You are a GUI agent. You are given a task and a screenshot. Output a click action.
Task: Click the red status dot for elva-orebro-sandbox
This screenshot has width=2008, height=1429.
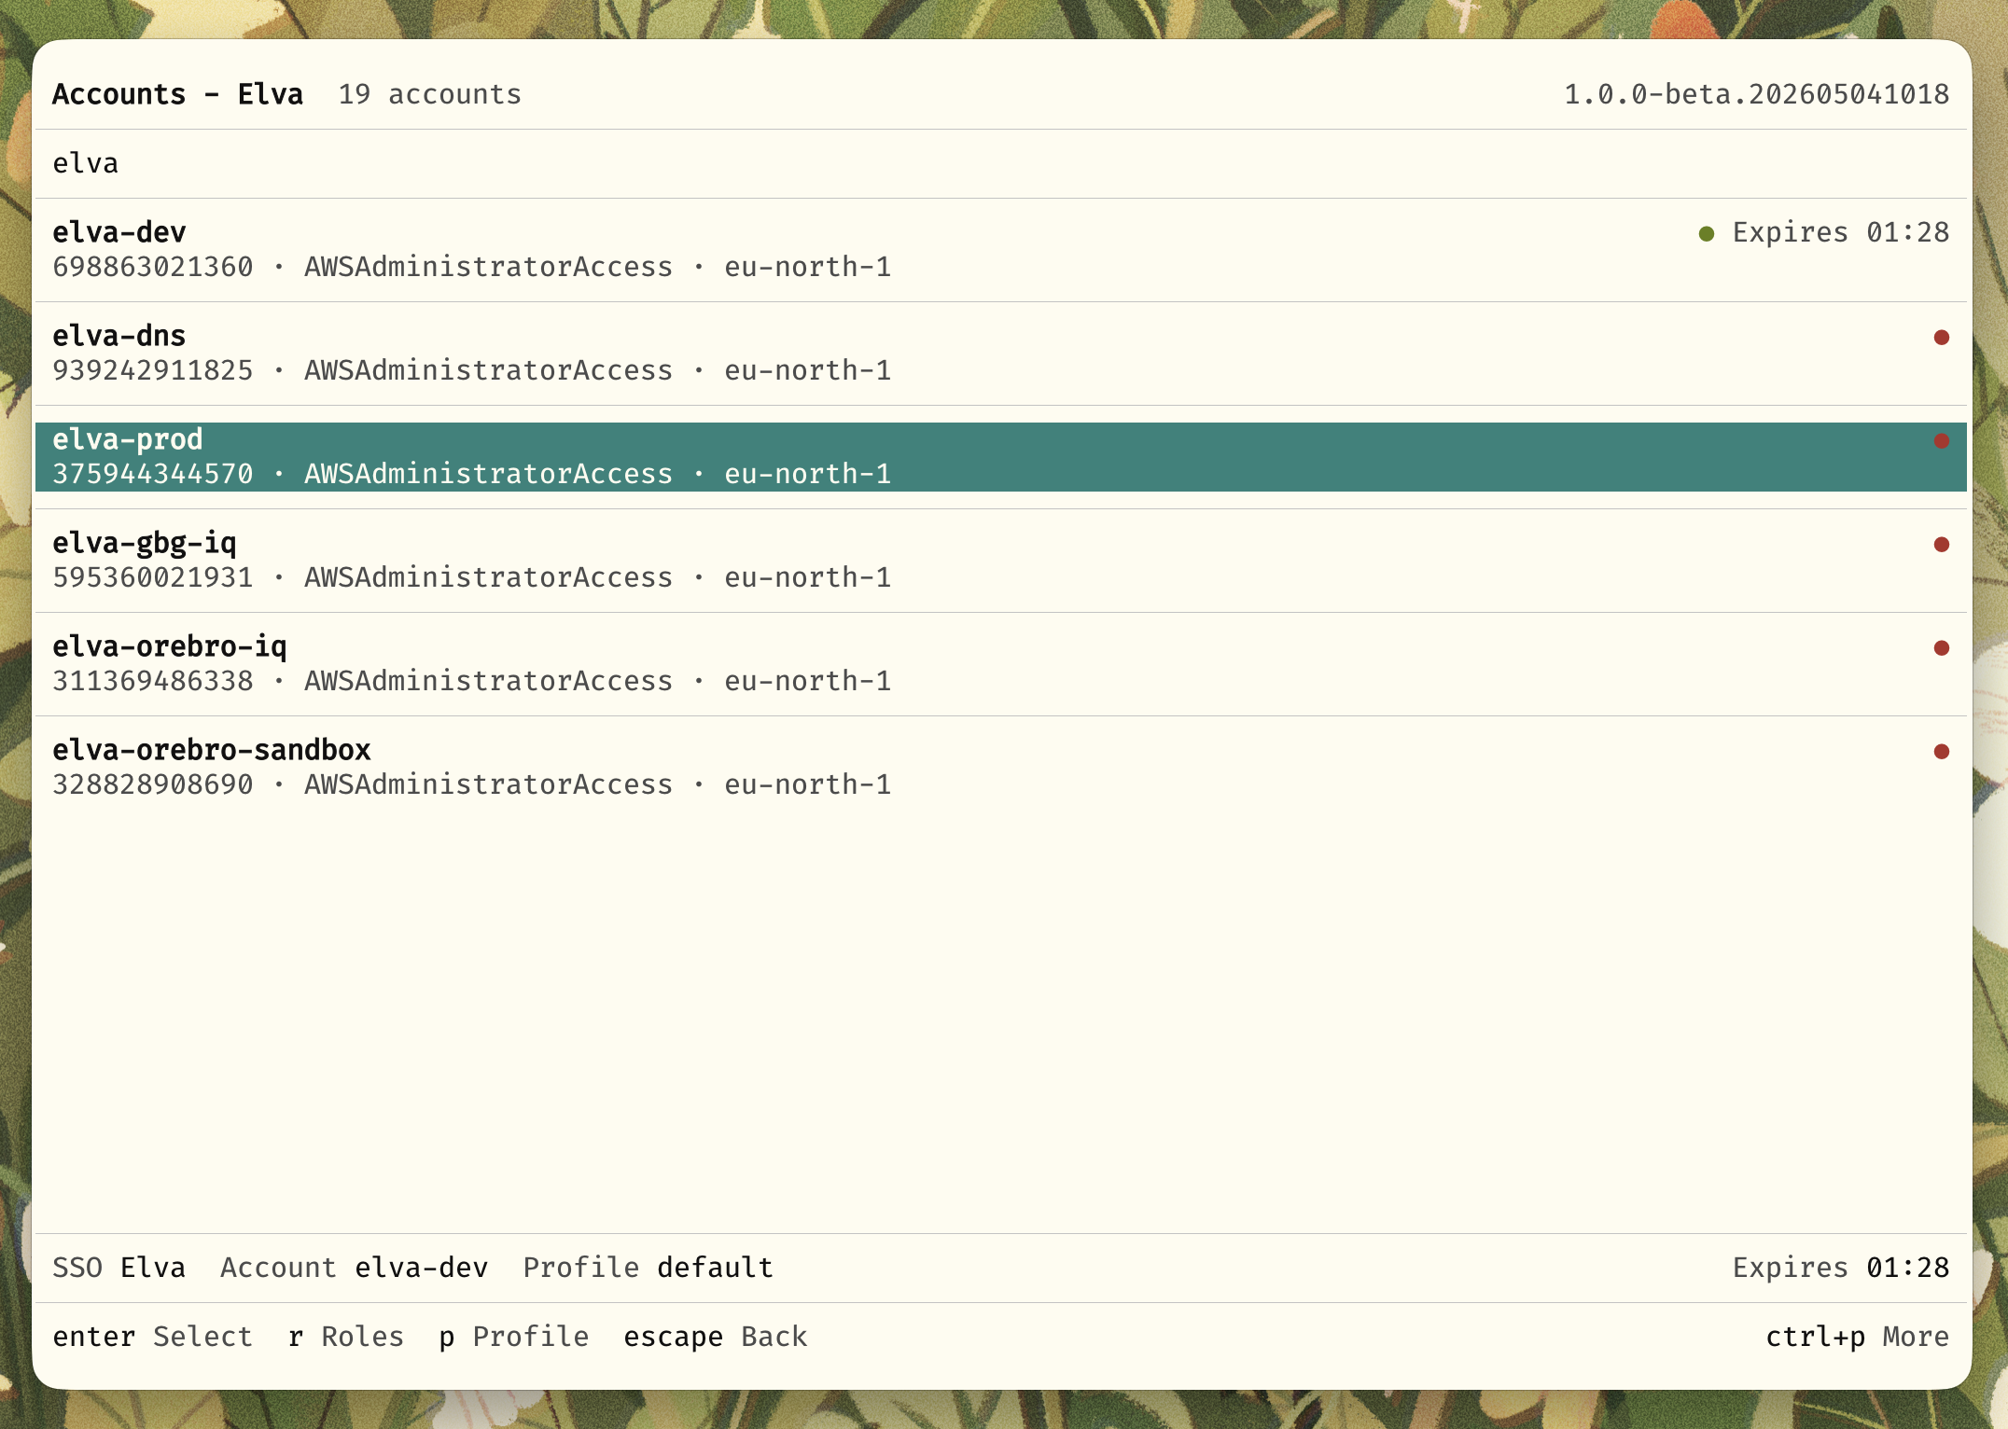1941,751
